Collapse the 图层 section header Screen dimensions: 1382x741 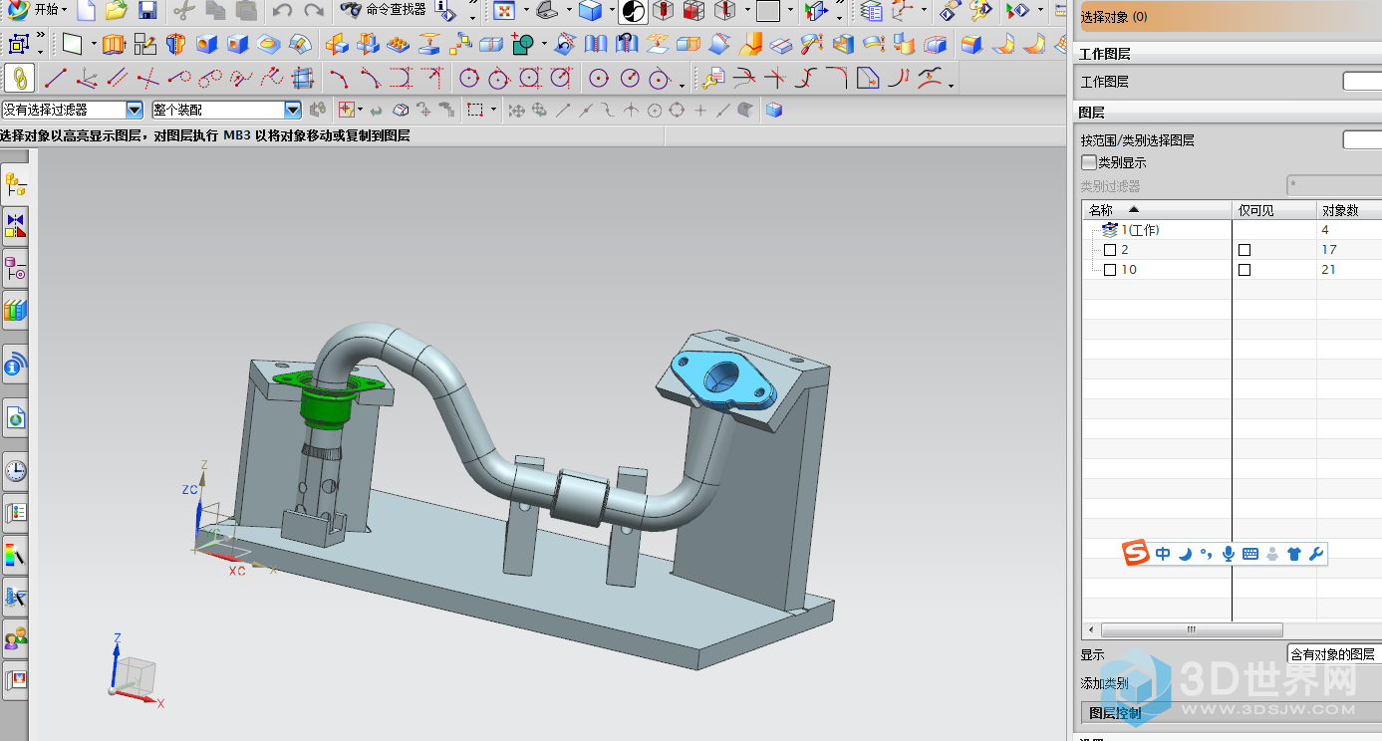pos(1230,114)
